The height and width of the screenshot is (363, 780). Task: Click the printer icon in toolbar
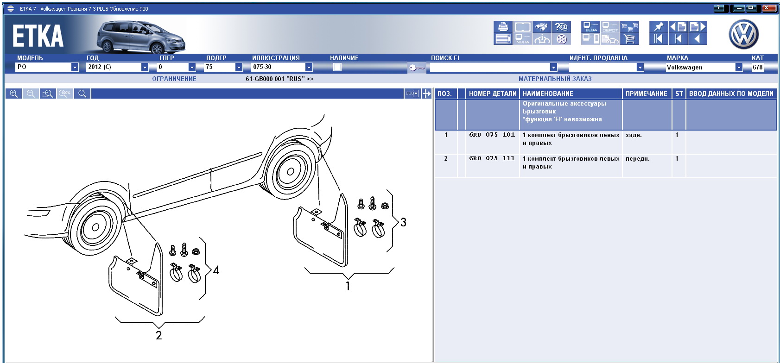(503, 27)
